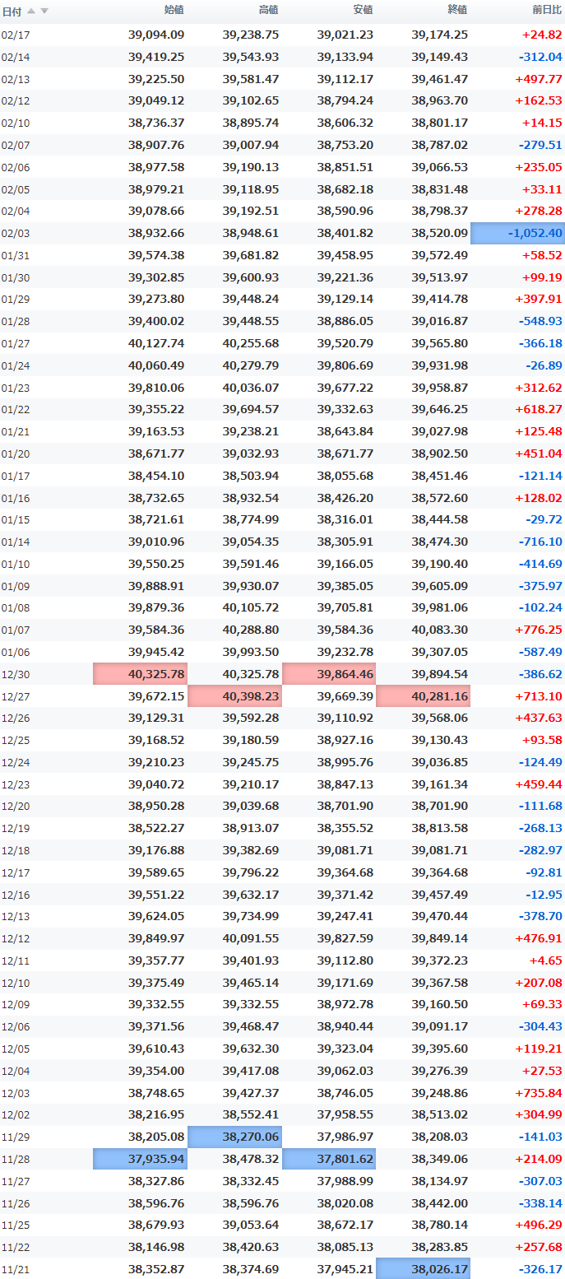Image resolution: width=565 pixels, height=1279 pixels.
Task: Select highlighted high value 38,270.06
Action: (235, 1137)
